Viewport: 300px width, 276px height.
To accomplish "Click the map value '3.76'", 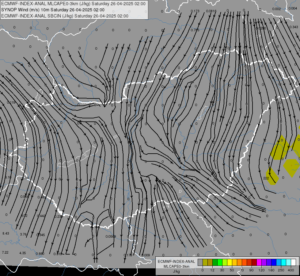I will pos(23,234).
